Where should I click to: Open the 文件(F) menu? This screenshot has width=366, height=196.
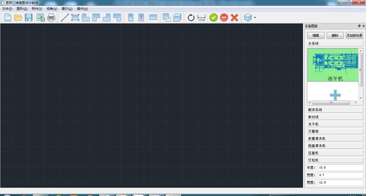tap(7, 9)
